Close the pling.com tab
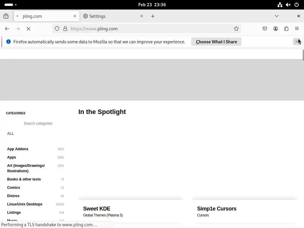The height and width of the screenshot is (228, 304). pyautogui.click(x=75, y=16)
